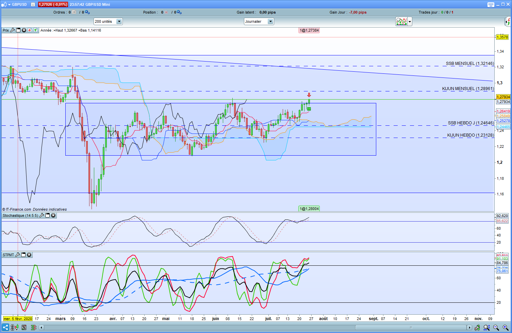
Task: Click the green up arrow in Prix panel
Action: [35, 30]
